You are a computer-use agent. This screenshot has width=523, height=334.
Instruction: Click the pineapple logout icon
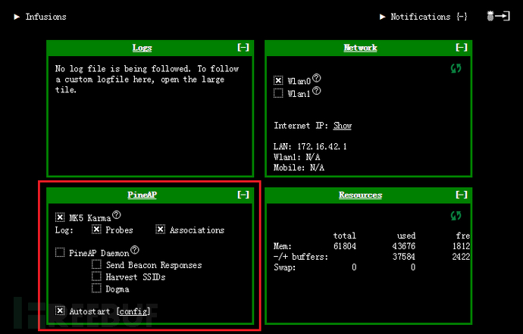point(498,16)
